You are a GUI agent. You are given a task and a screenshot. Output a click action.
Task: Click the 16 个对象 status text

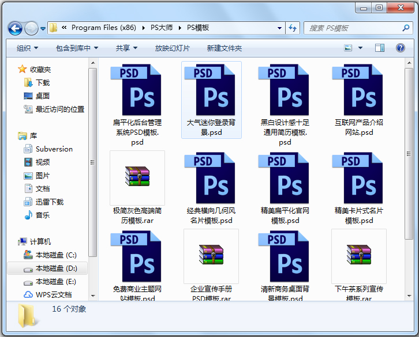69,309
